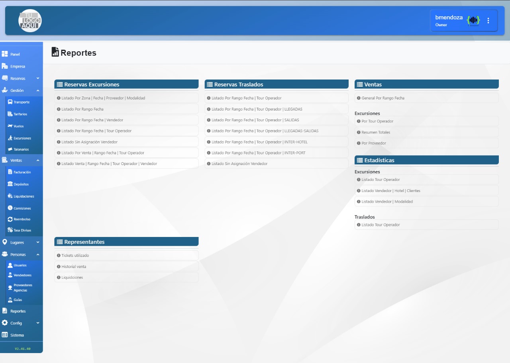The image size is (510, 363).
Task: Open the Tickets utilizado report
Action: (75, 256)
